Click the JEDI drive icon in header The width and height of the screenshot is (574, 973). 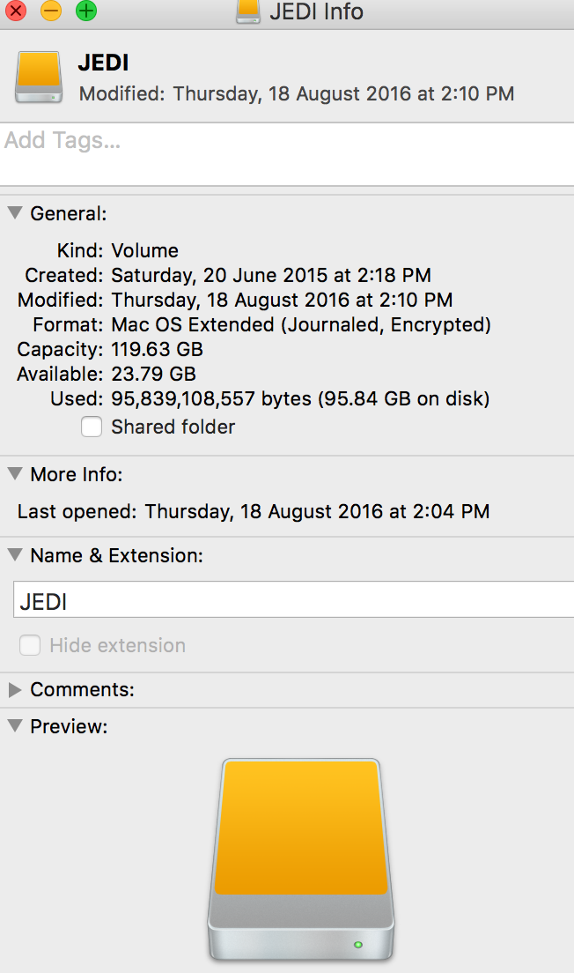[39, 77]
